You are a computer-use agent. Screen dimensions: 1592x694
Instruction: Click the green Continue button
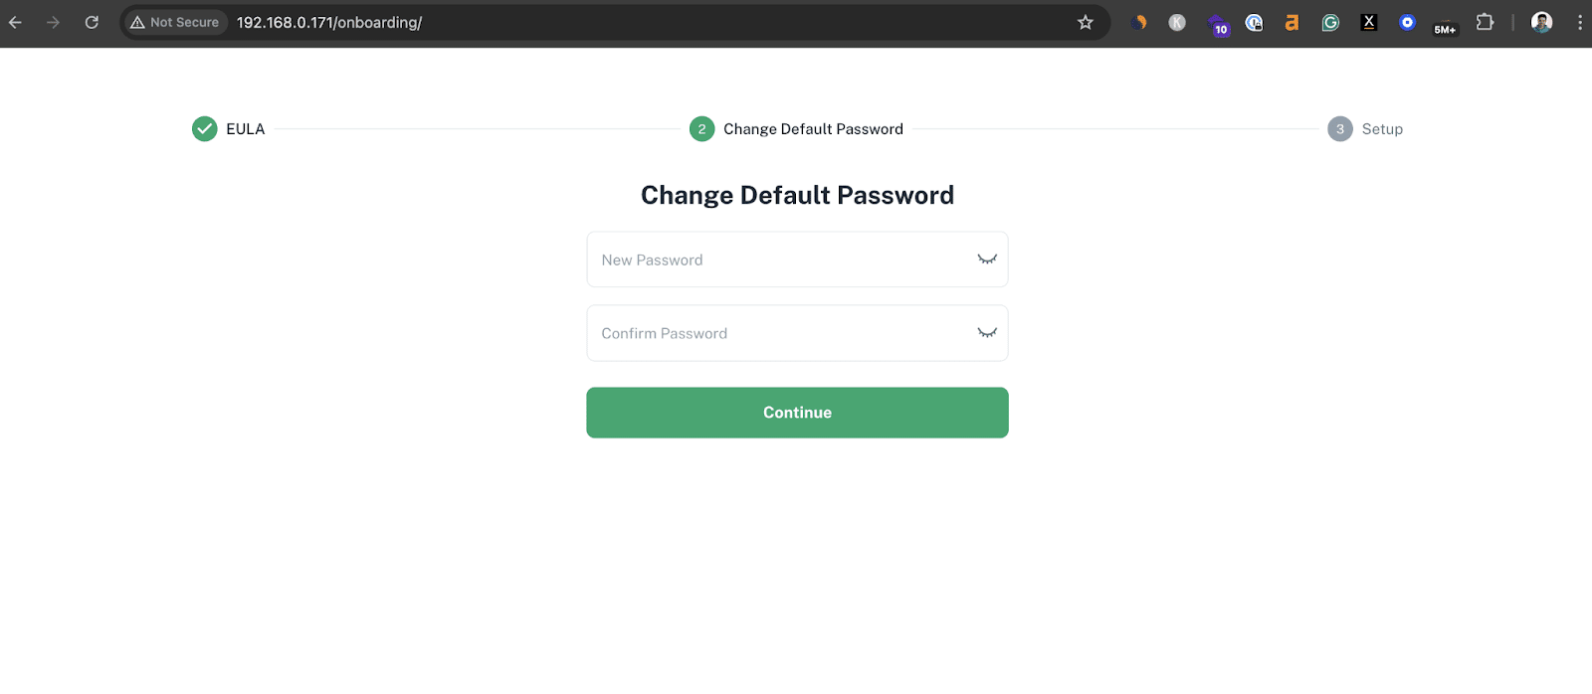pos(797,413)
